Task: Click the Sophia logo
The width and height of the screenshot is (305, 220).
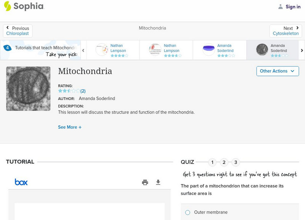Action: pyautogui.click(x=23, y=6)
